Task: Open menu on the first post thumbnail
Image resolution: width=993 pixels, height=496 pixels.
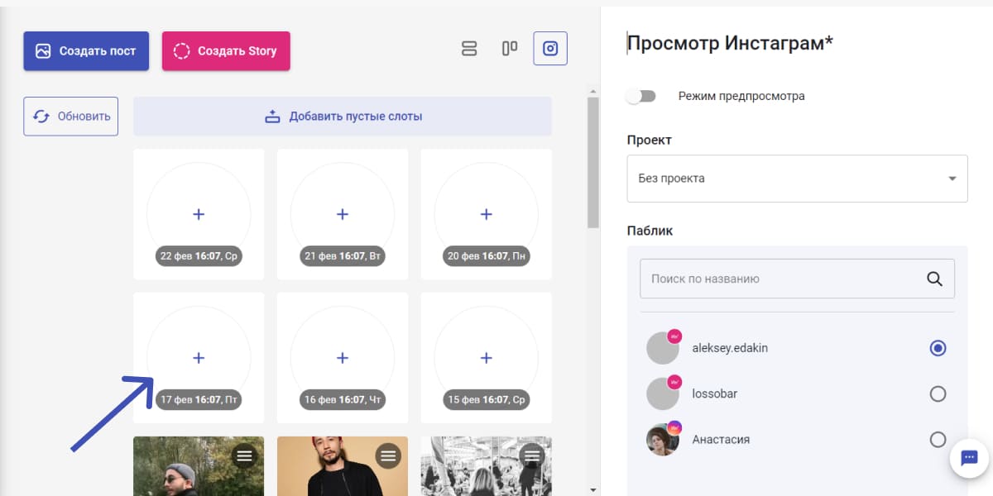Action: [x=243, y=455]
